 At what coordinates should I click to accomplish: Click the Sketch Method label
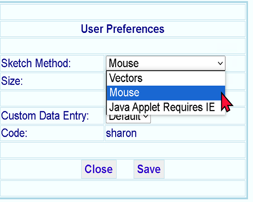(x=36, y=63)
